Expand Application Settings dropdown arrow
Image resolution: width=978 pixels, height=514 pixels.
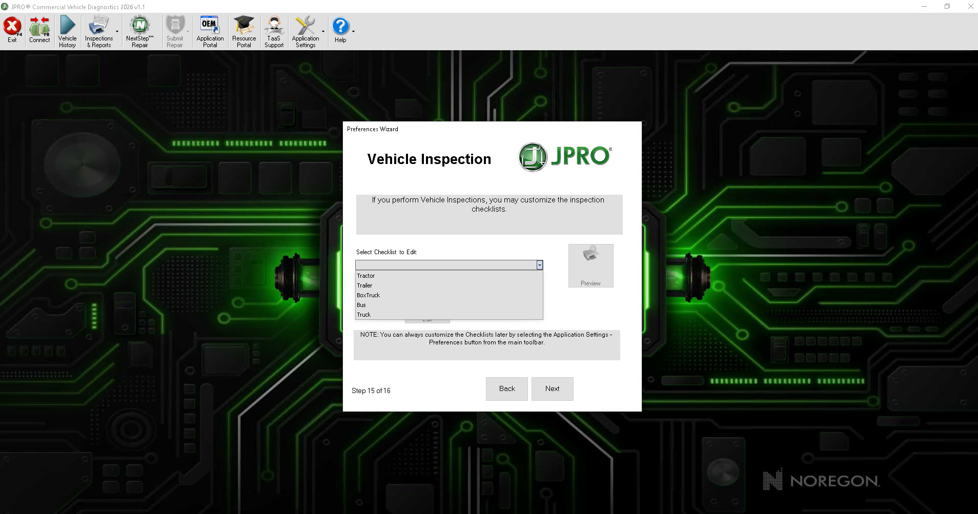click(x=323, y=32)
